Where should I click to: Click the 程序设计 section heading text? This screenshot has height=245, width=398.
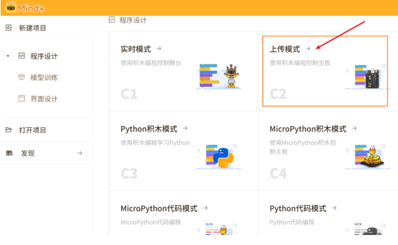(133, 20)
